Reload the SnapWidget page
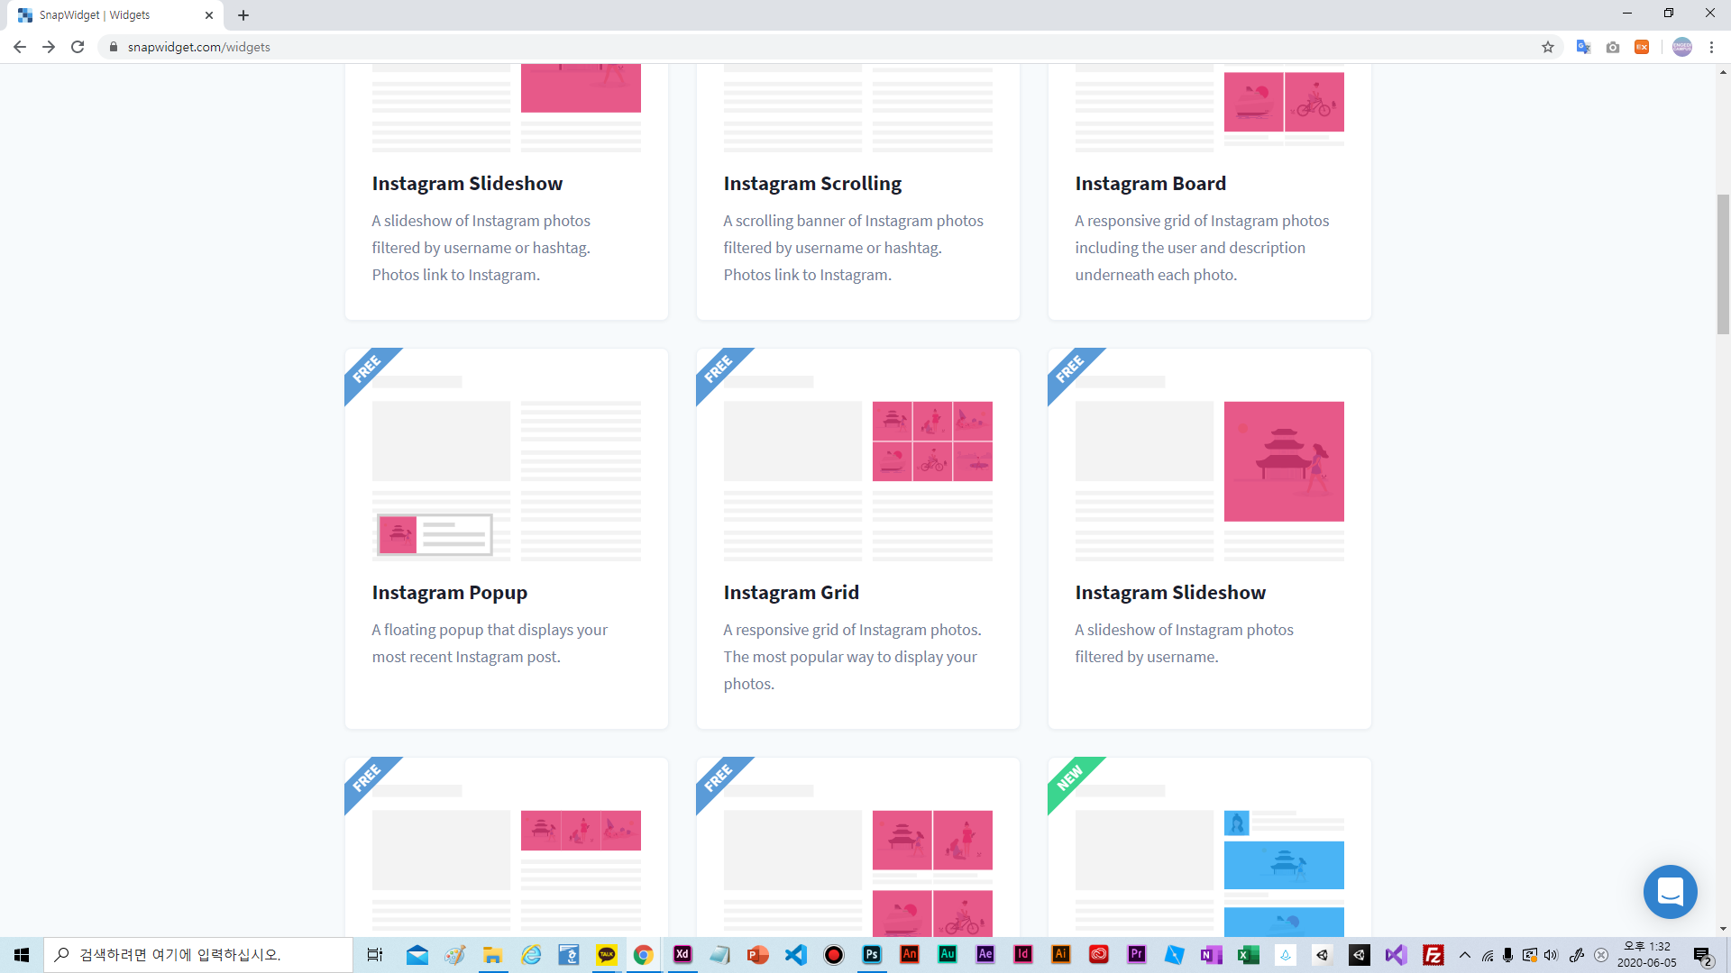The width and height of the screenshot is (1731, 973). click(78, 47)
